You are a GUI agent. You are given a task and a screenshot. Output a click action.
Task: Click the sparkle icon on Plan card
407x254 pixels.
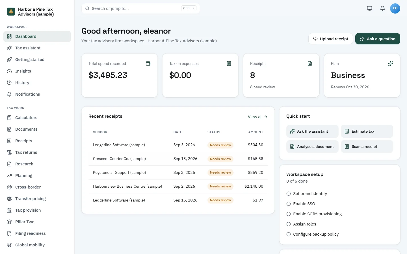coord(391,63)
